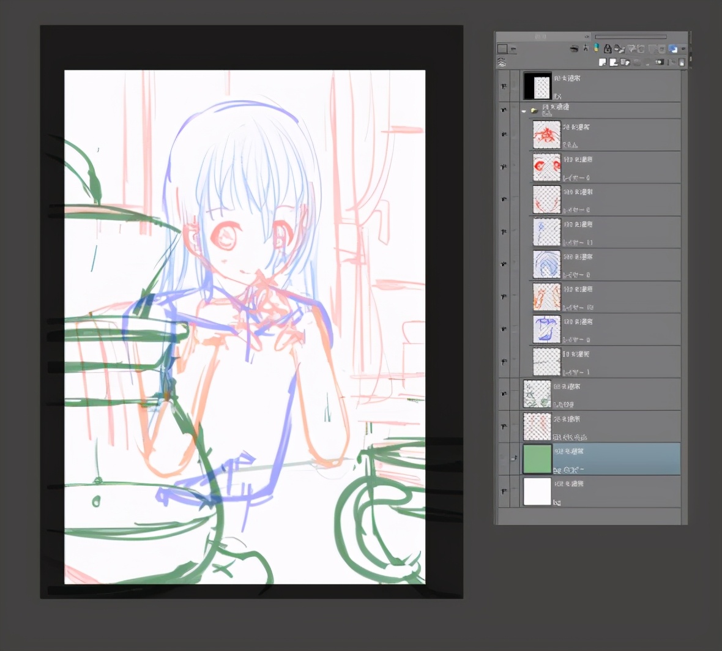Collapse the layer folder with arrow

(524, 111)
